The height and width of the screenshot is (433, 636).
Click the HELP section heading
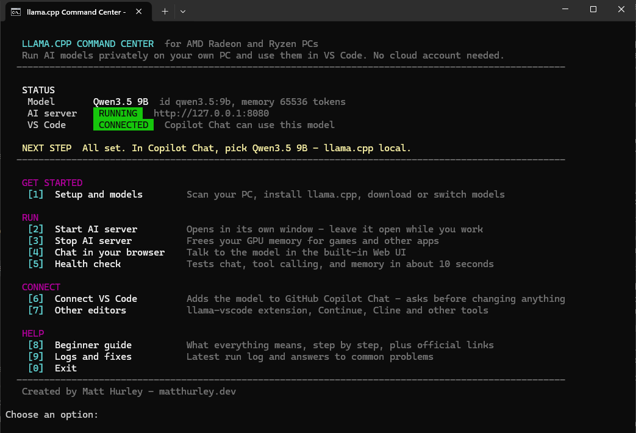click(x=33, y=334)
